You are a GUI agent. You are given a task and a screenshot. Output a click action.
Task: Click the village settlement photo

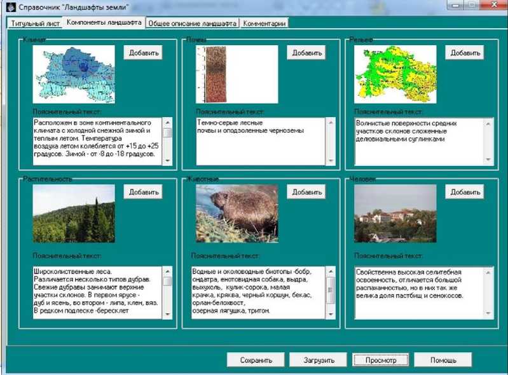pyautogui.click(x=395, y=214)
